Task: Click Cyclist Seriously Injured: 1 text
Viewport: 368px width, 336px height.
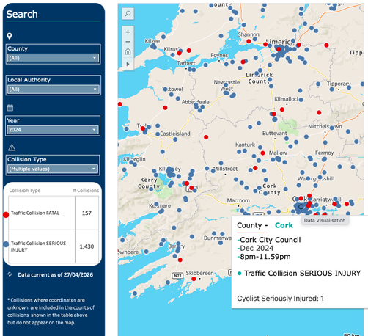Action: click(281, 299)
